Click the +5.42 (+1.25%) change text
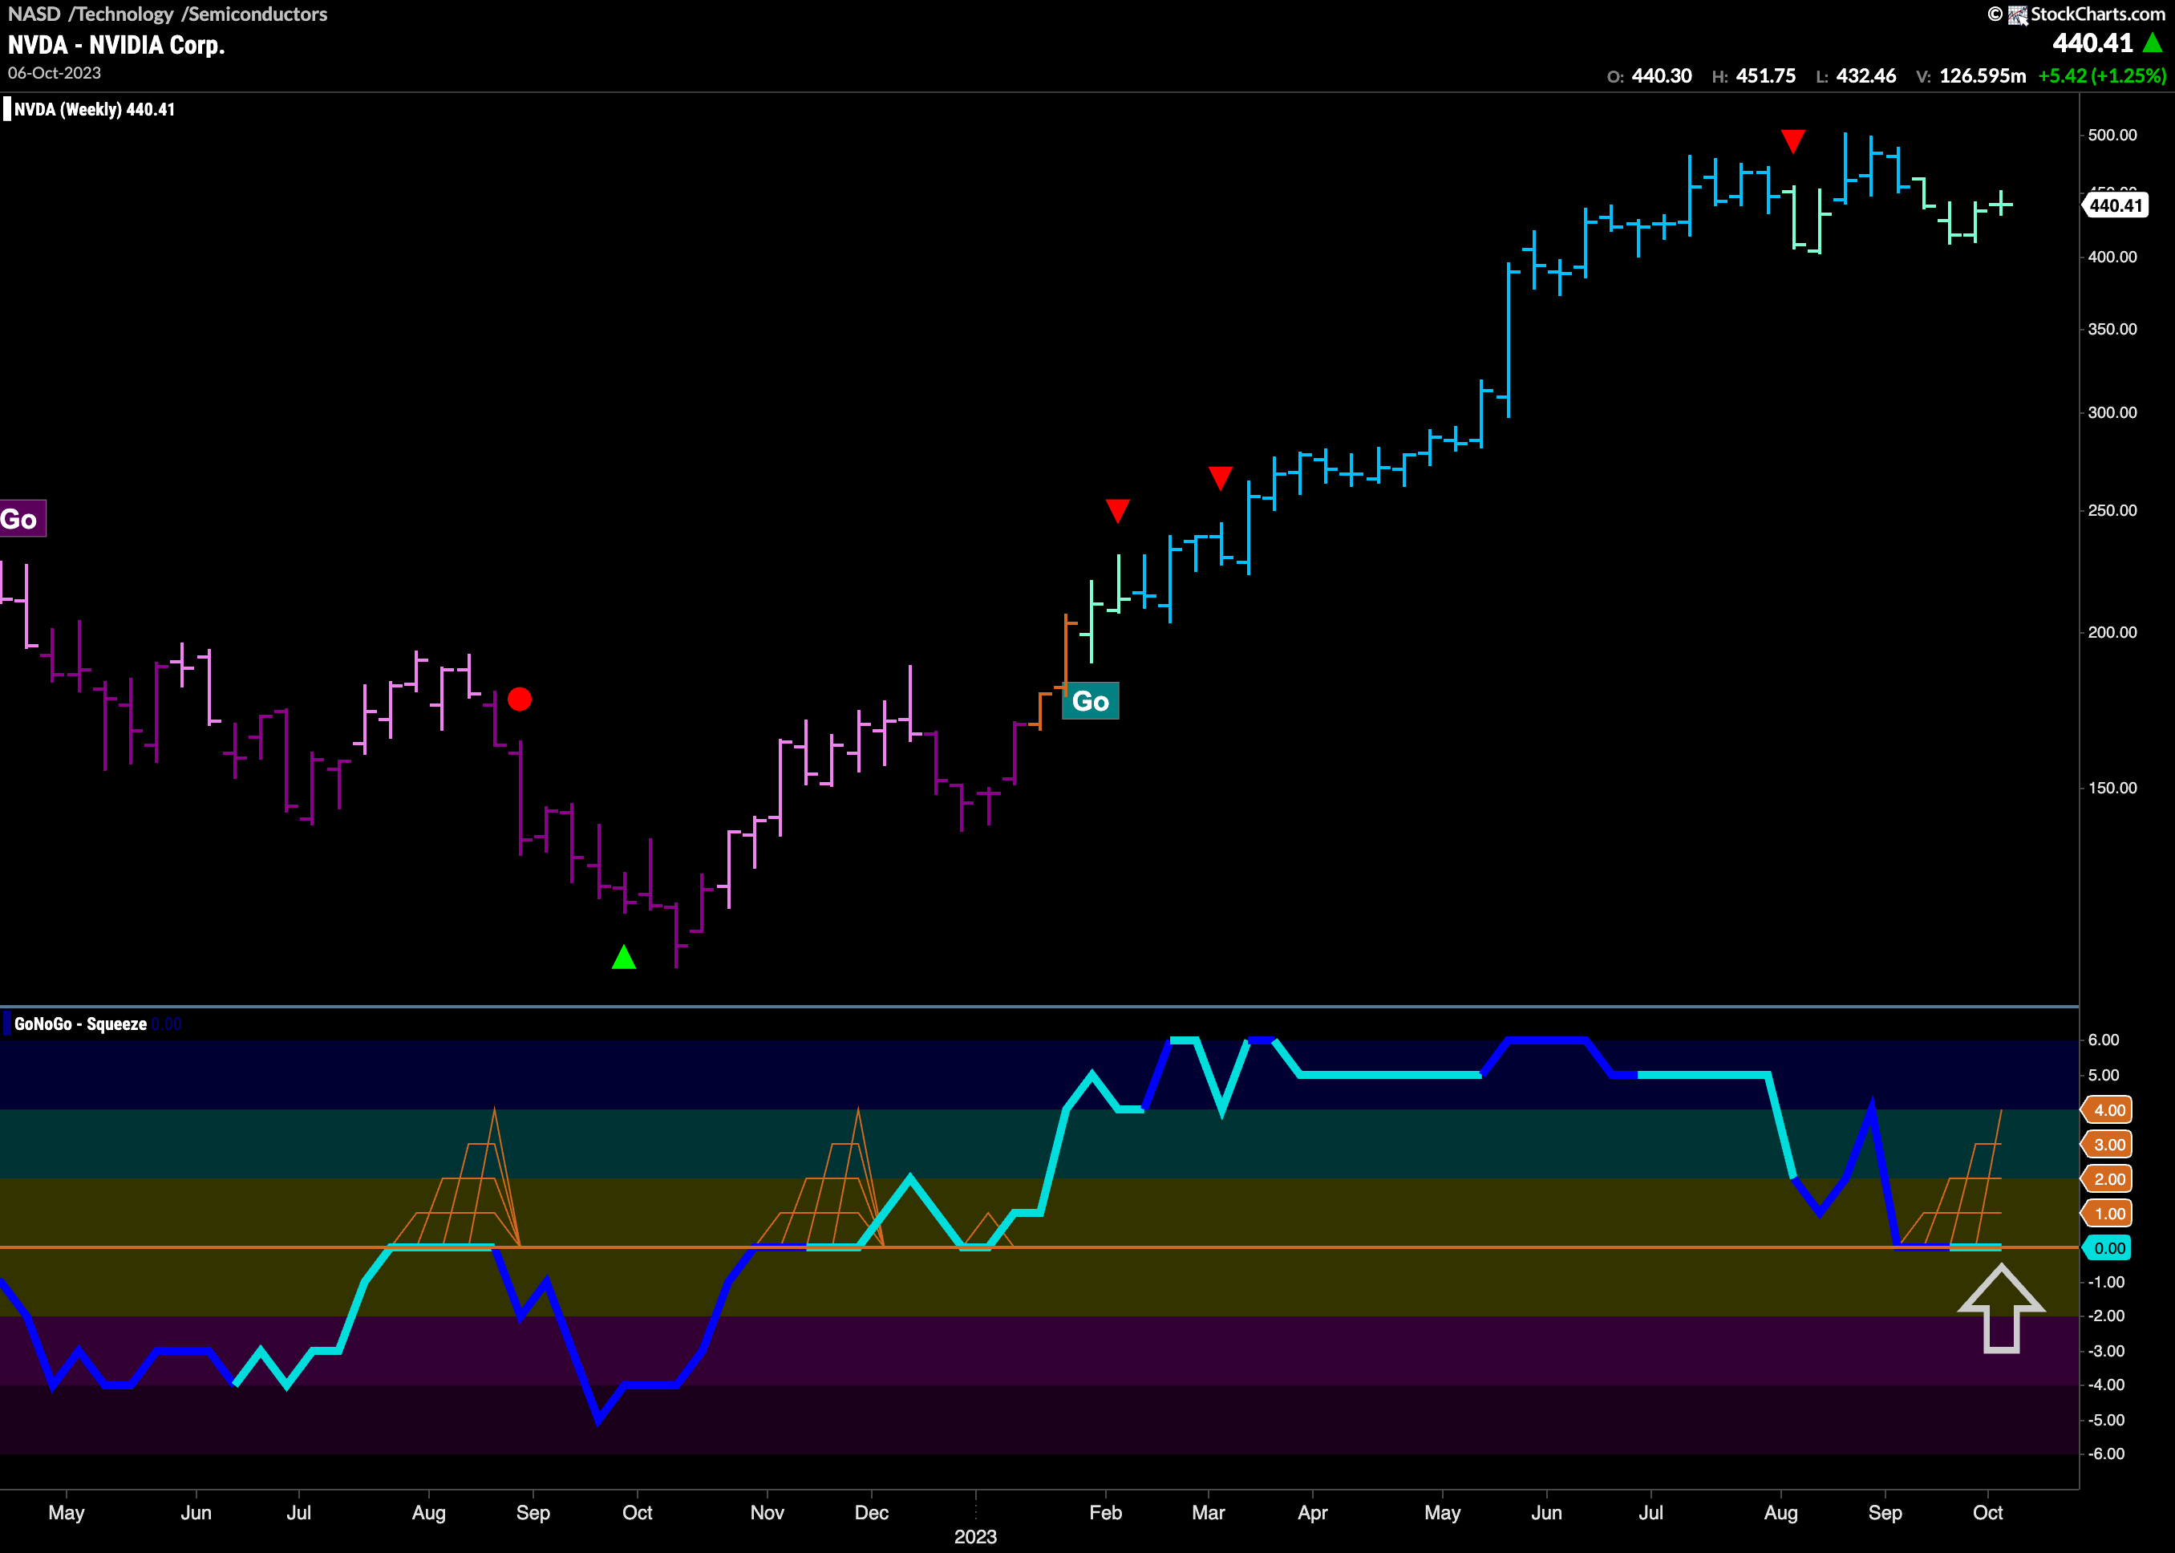2175x1553 pixels. 2102,75
